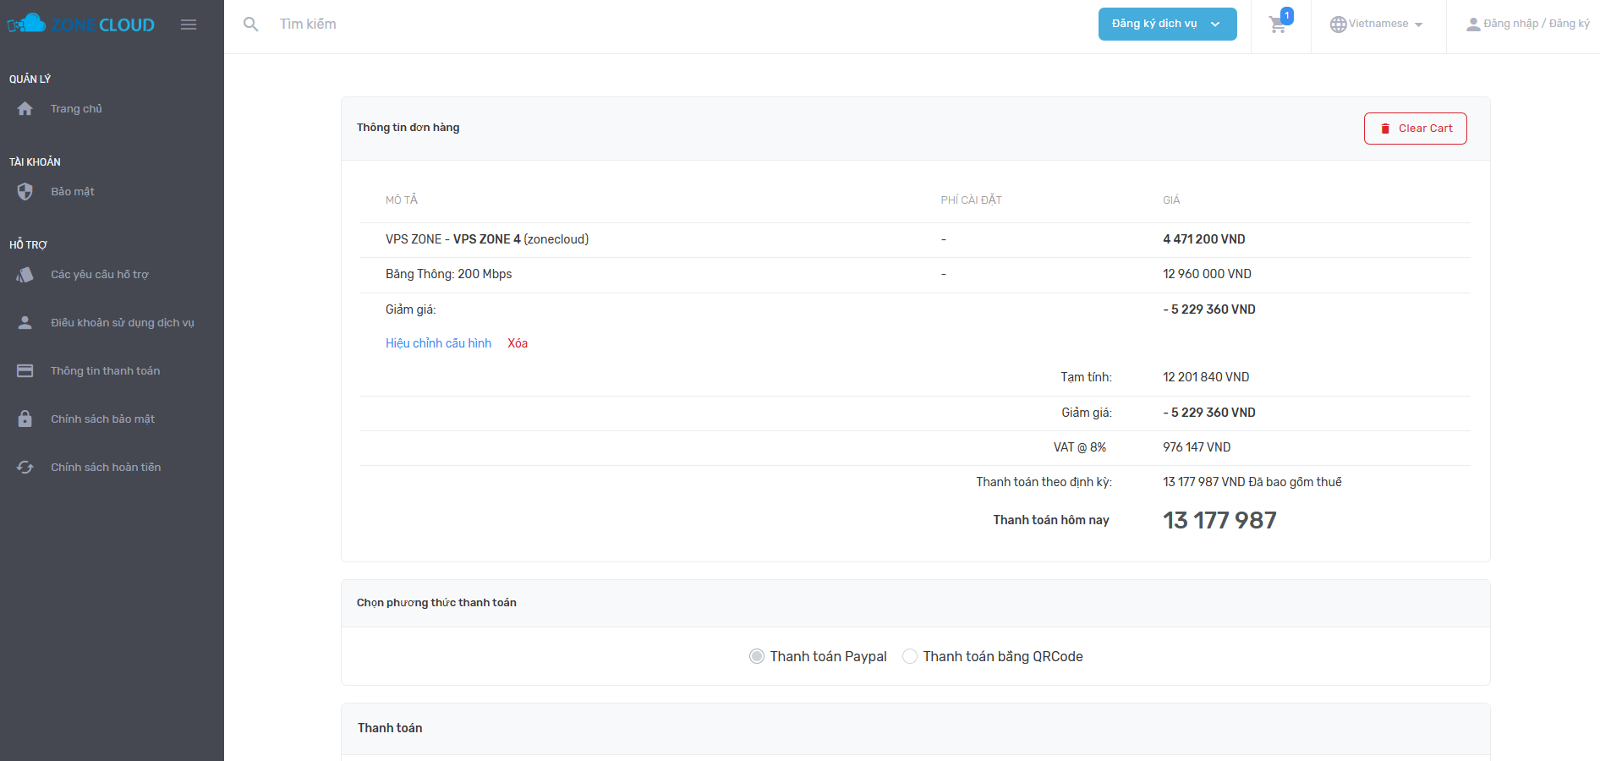Click the shield icon for Bảo mật
The width and height of the screenshot is (1600, 761).
(25, 192)
